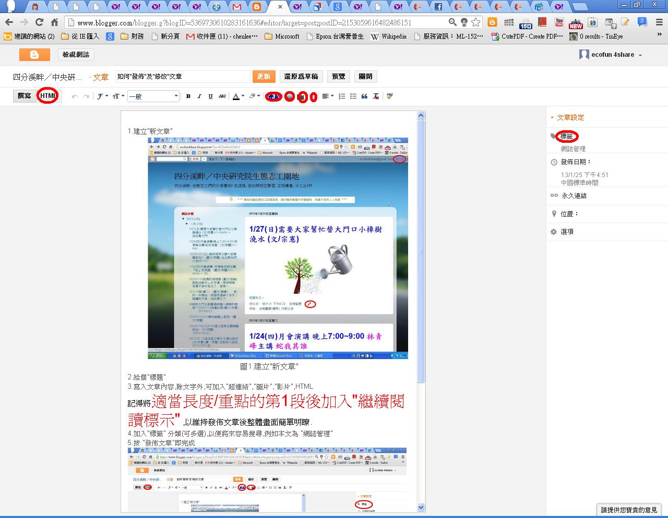Open the Chrome customize menu
The width and height of the screenshot is (668, 518).
[x=659, y=22]
